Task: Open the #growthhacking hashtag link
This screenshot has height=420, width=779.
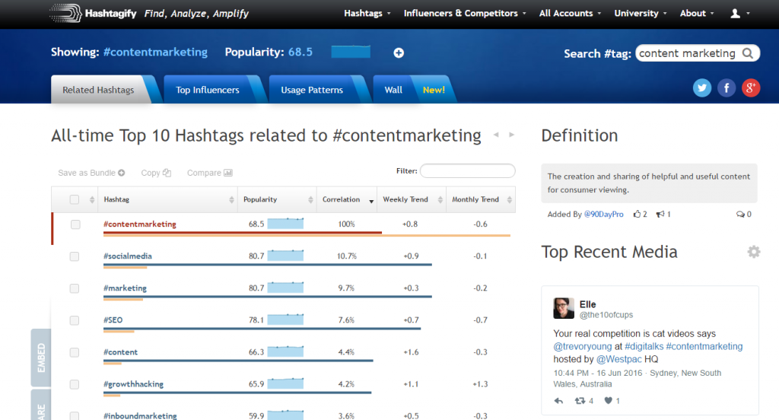Action: pos(133,384)
